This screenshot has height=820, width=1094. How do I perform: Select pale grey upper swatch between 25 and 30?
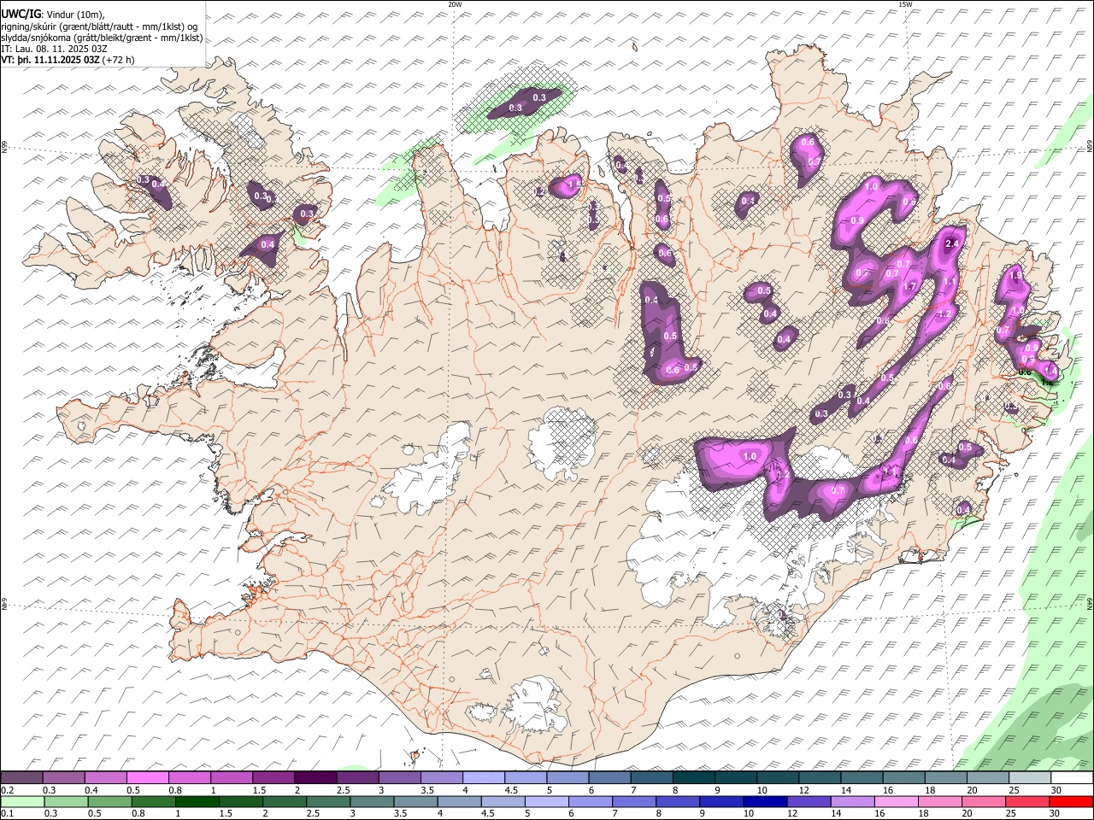(x=1030, y=778)
